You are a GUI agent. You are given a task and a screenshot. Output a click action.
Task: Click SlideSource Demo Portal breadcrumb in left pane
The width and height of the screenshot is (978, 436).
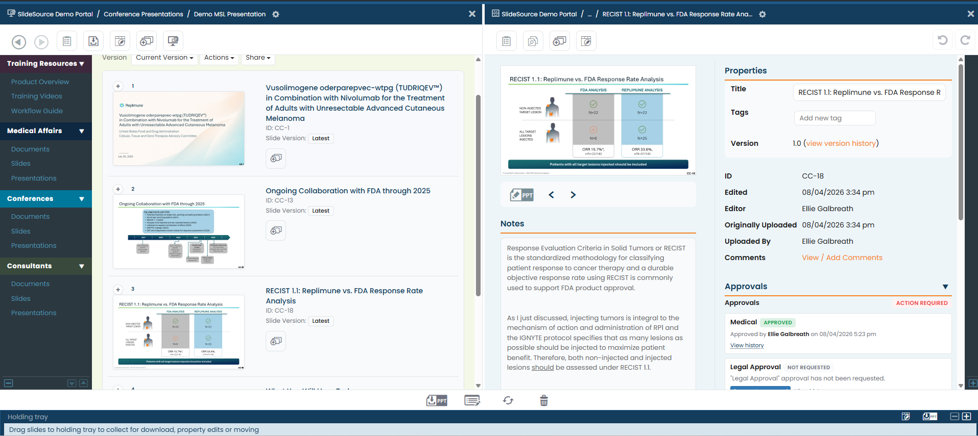coord(55,14)
